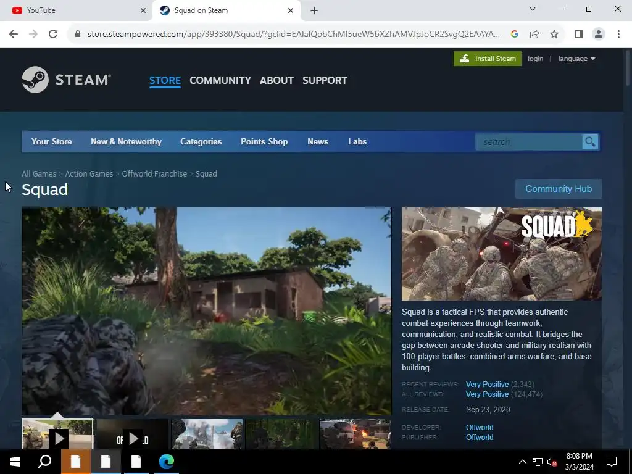Click the Squad capsule header image
Image resolution: width=632 pixels, height=474 pixels.
[501, 254]
